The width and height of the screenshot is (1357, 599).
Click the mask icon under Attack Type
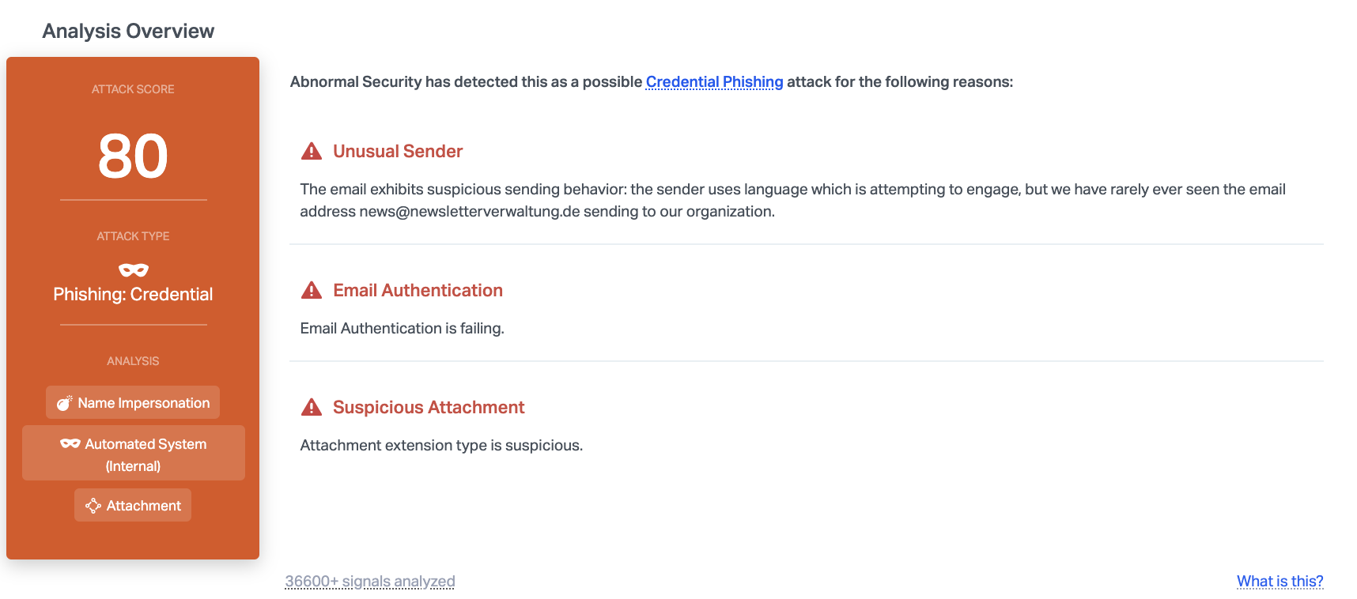pyautogui.click(x=133, y=270)
